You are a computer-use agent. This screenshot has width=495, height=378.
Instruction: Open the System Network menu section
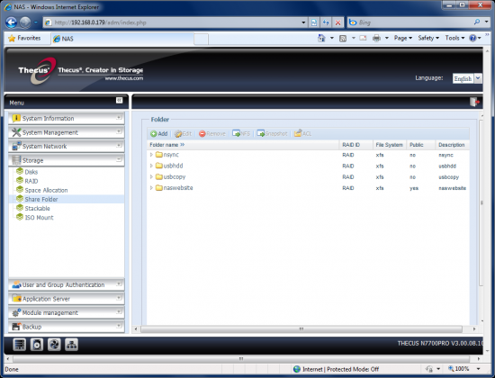coord(67,146)
